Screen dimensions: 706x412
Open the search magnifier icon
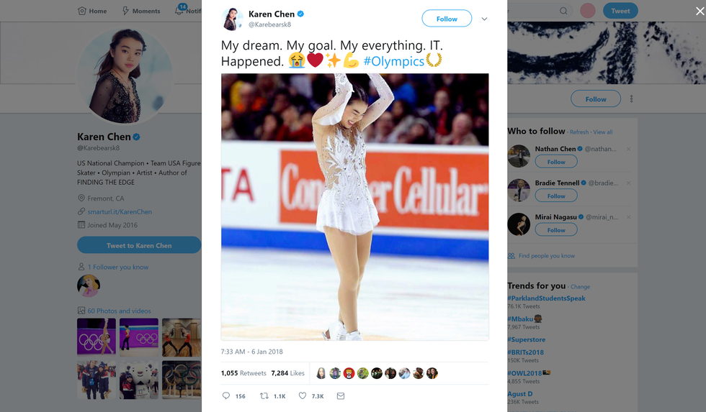click(x=563, y=11)
